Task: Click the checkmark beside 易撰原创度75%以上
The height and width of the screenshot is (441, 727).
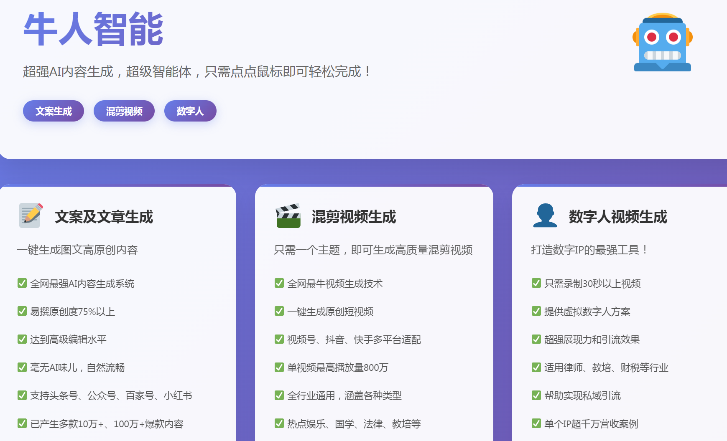Action: (x=22, y=311)
